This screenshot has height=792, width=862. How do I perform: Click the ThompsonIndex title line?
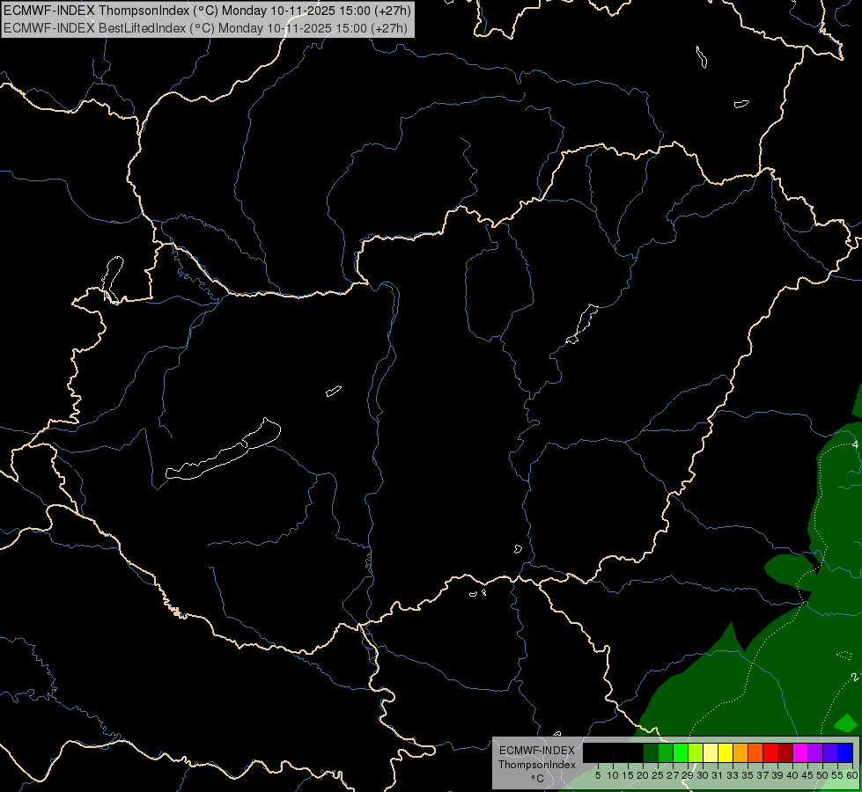207,11
